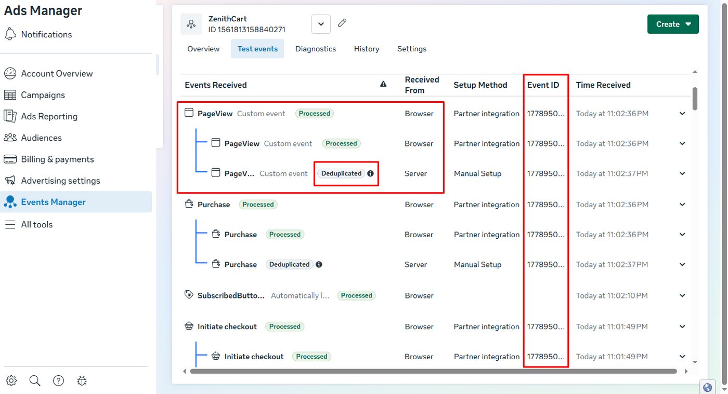Go to Campaigns in sidebar
728x394 pixels.
(76, 95)
